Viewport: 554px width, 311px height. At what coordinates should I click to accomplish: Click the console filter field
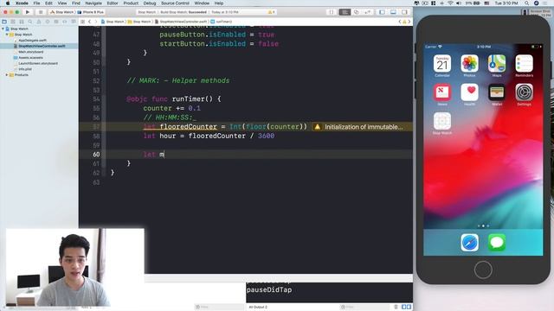pyautogui.click(x=364, y=307)
